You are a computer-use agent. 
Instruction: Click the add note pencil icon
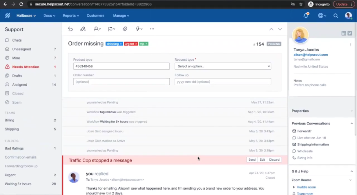(x=83, y=29)
